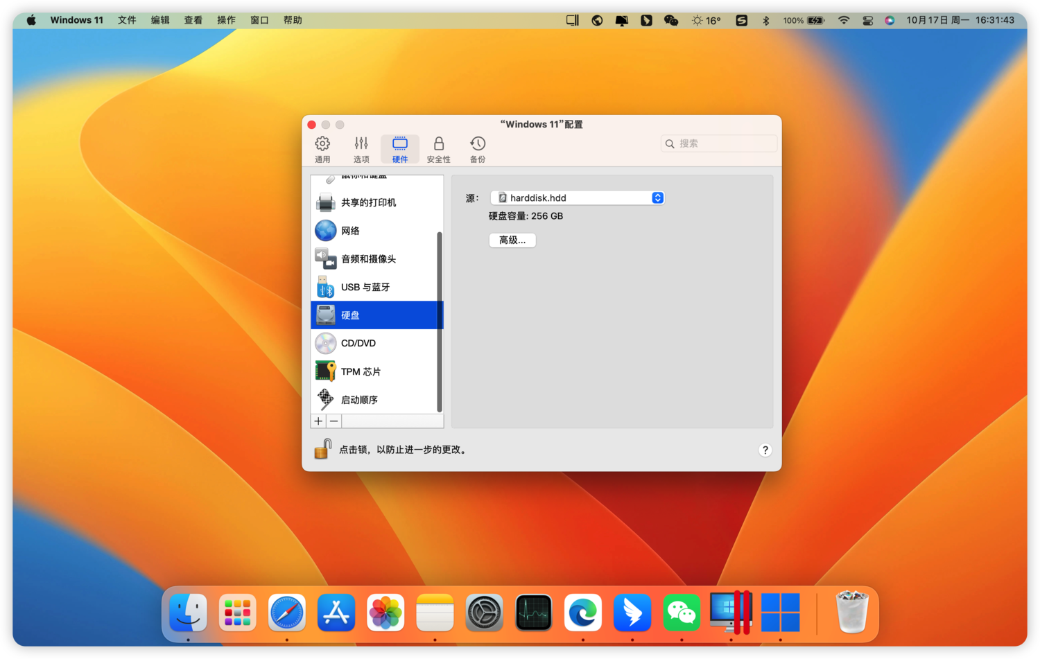
Task: Click the globe icon in menu bar
Action: (597, 20)
